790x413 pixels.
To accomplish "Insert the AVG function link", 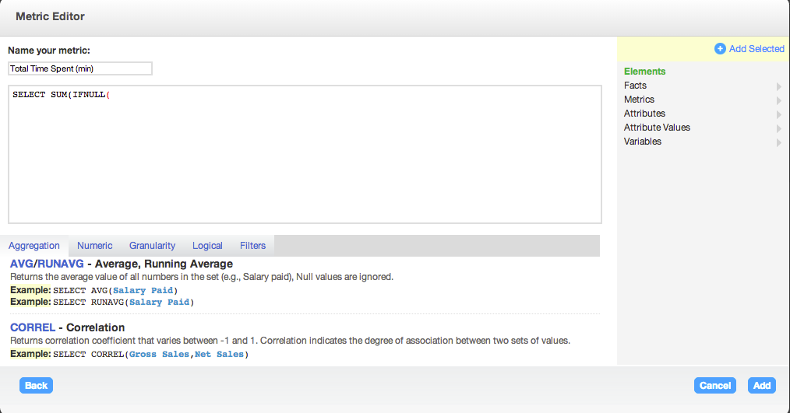I will pyautogui.click(x=22, y=264).
